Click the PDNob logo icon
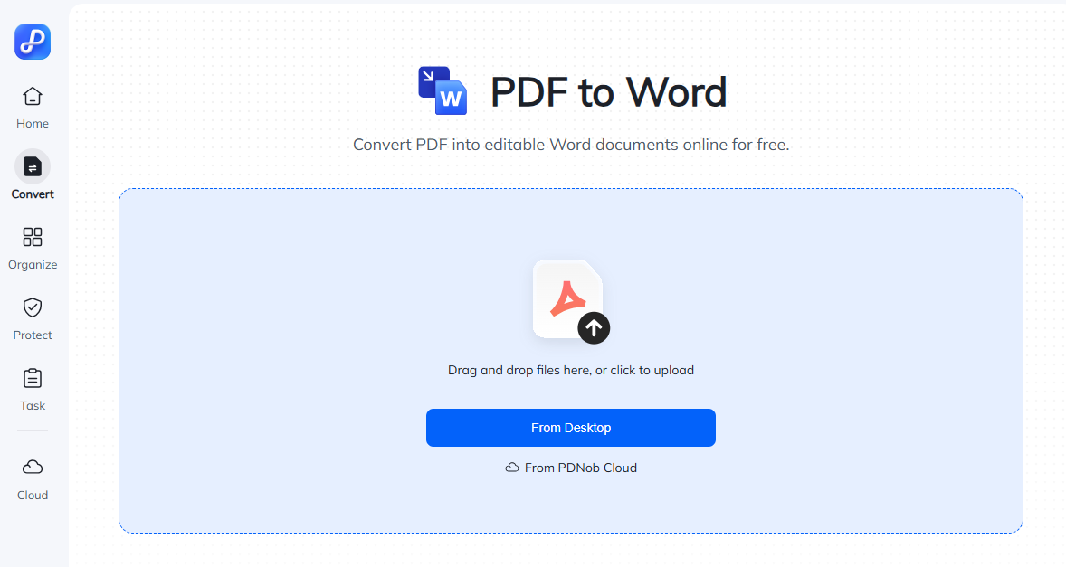 point(32,42)
